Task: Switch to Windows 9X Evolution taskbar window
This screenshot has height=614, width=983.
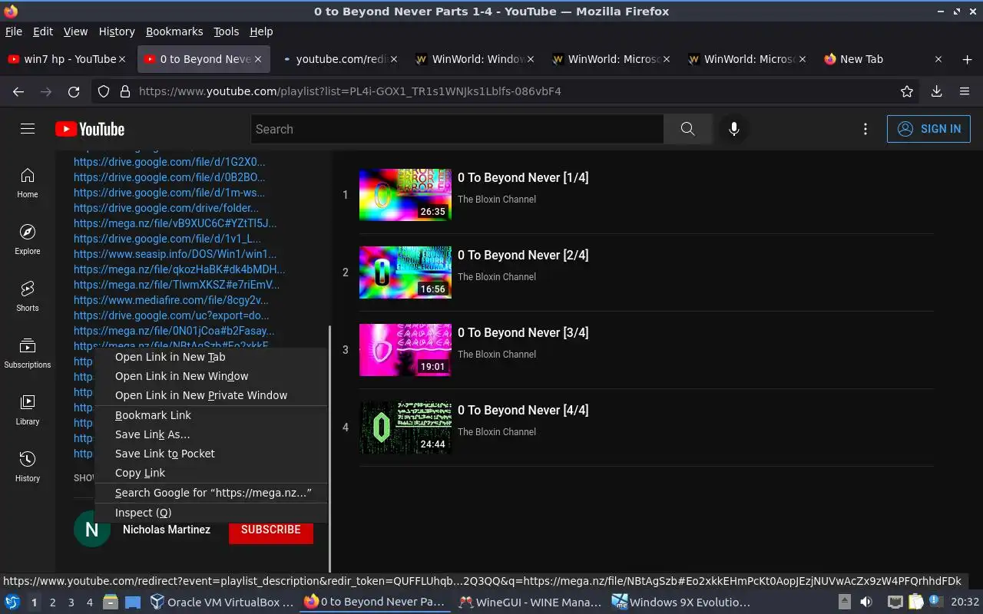Action: point(682,602)
